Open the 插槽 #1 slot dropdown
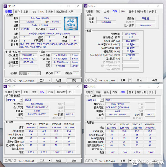This screenshot has height=167, width=166. point(14,100)
